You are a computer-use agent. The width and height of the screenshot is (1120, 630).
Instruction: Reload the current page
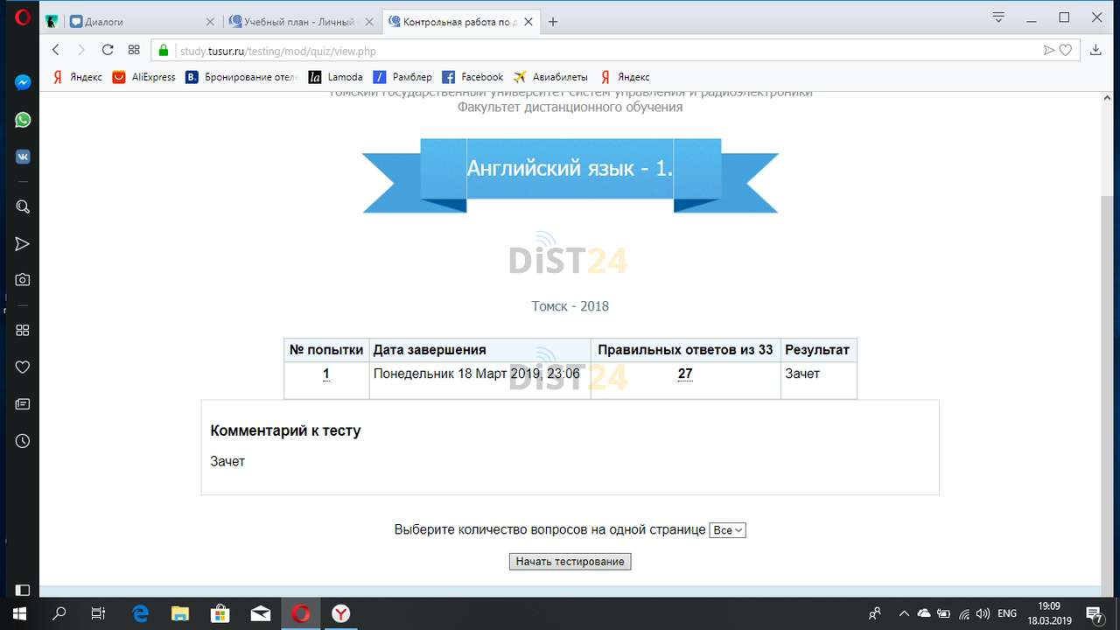107,50
